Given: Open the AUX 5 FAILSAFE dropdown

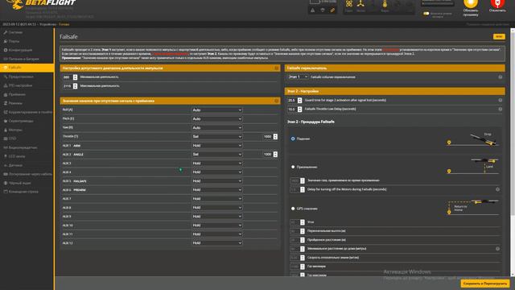Looking at the screenshot, I should click(217, 180).
